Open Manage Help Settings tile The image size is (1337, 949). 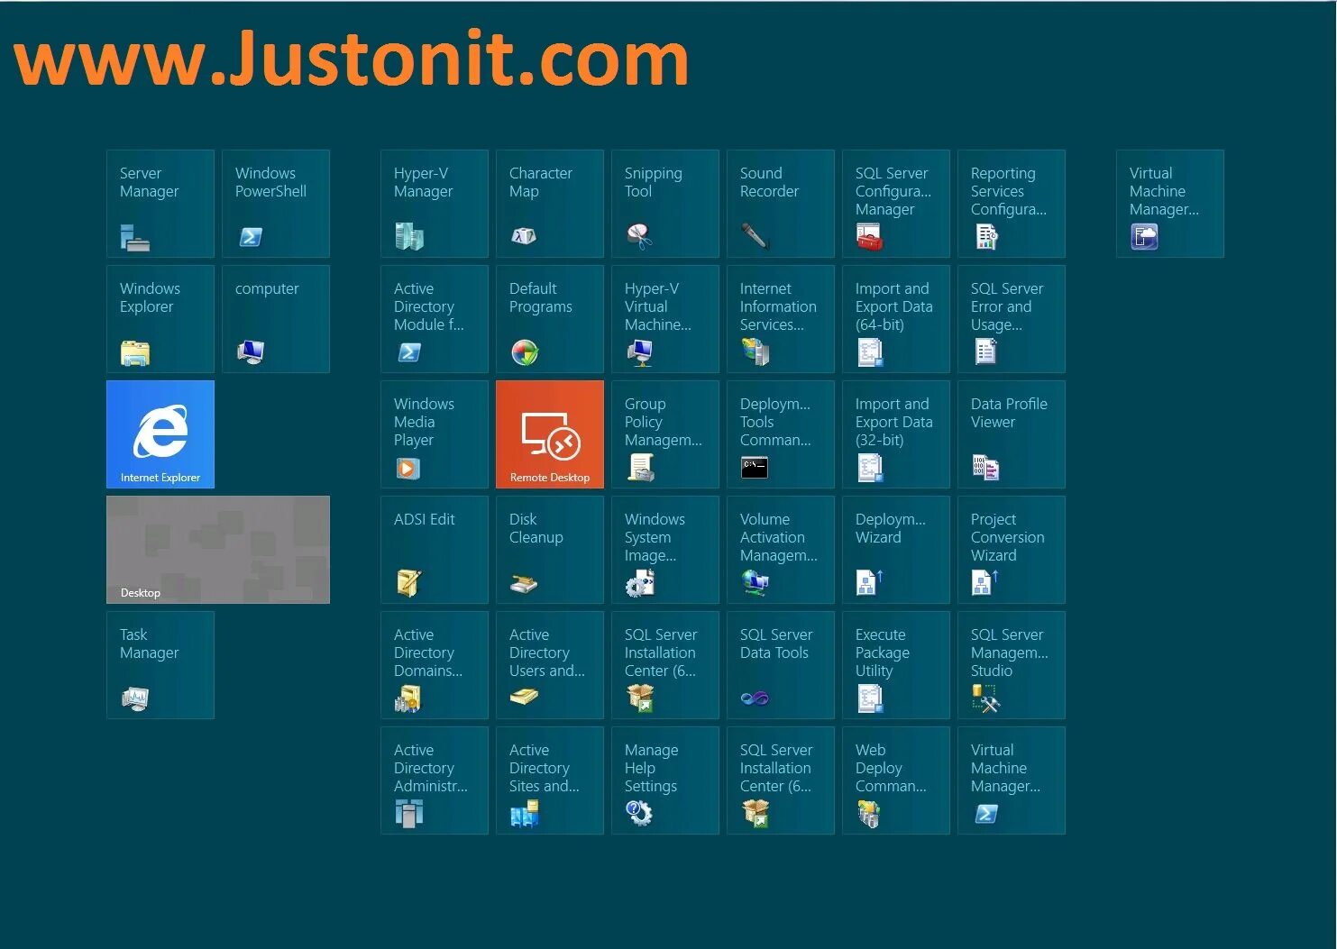[x=665, y=780]
